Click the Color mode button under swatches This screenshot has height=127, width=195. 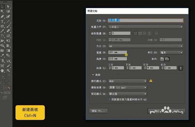tap(2, 88)
